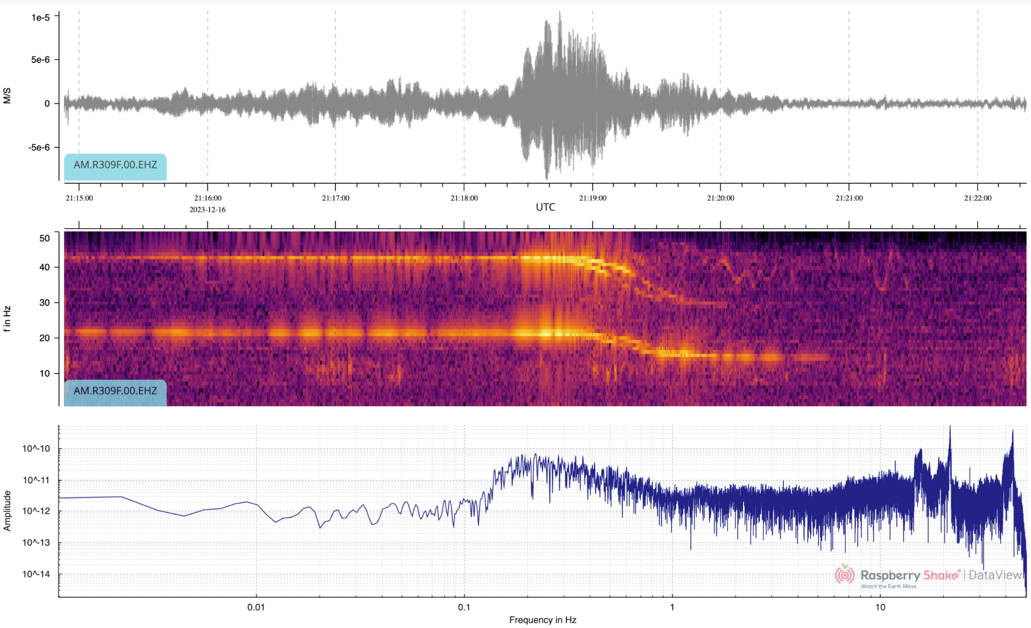Click the 21:22:00 time axis label
The width and height of the screenshot is (1031, 628).
pos(978,198)
